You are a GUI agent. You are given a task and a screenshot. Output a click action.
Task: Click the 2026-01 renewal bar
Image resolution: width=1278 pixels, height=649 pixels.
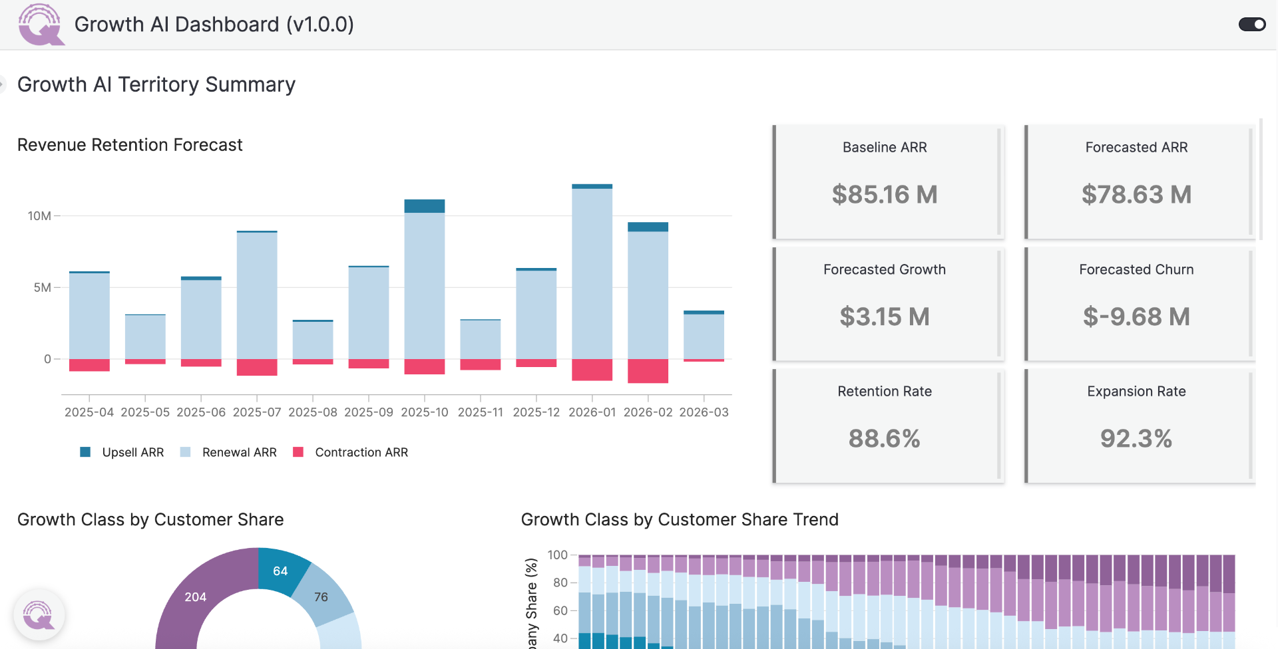coord(592,274)
